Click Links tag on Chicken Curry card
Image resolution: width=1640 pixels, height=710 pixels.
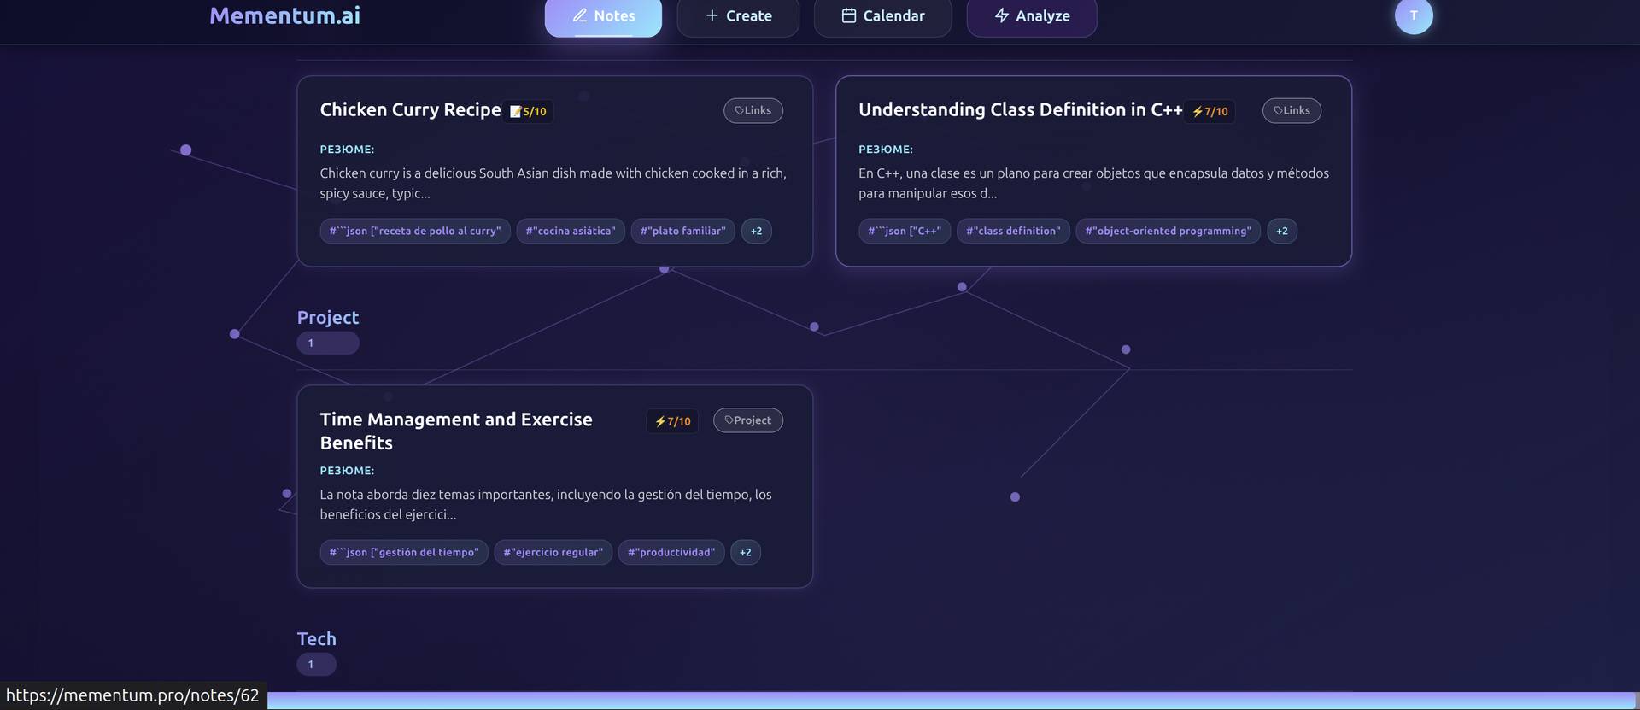(753, 110)
